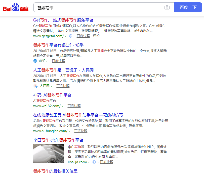The height and width of the screenshot is (174, 204).
Task: Click the blue 知乎 site icon
Action: (x=35, y=61)
